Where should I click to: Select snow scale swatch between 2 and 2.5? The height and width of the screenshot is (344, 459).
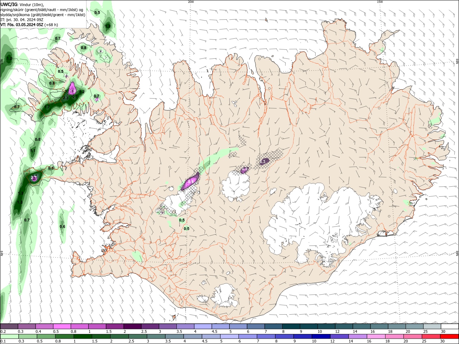(x=132, y=326)
